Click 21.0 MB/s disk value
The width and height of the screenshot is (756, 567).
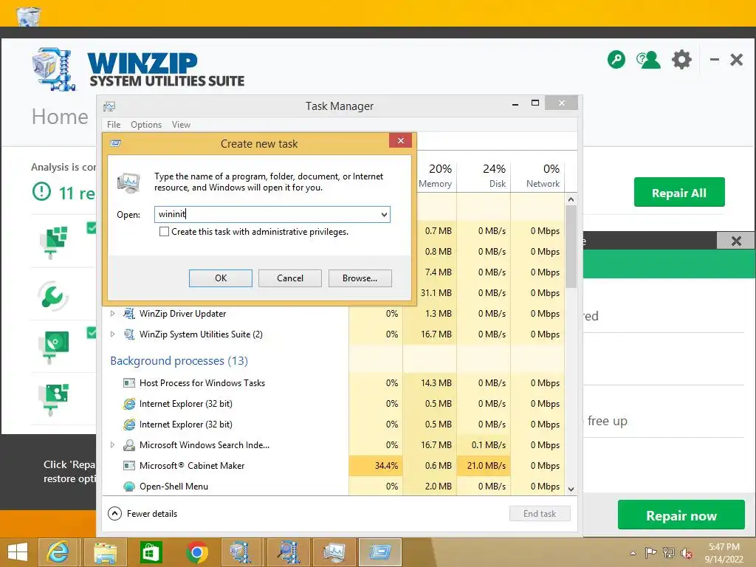(487, 466)
